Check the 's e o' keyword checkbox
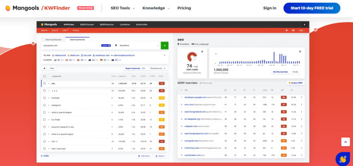 click(x=44, y=91)
